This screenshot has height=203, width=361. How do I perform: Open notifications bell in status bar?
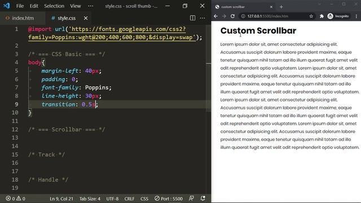(x=203, y=198)
